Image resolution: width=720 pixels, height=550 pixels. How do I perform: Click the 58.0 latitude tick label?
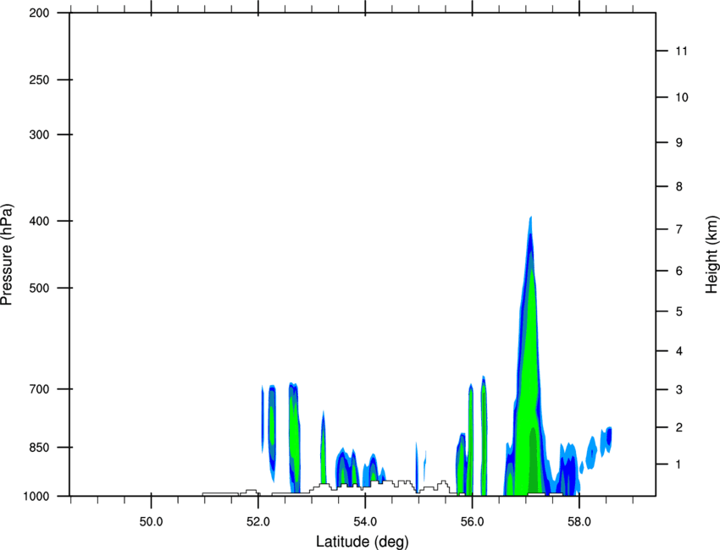579,522
